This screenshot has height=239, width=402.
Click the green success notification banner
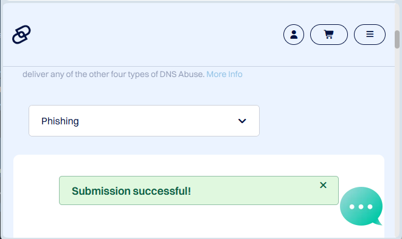pos(199,190)
